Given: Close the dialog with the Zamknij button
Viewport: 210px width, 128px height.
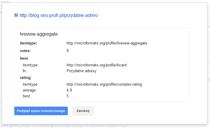Looking at the screenshot, I should click(x=83, y=111).
